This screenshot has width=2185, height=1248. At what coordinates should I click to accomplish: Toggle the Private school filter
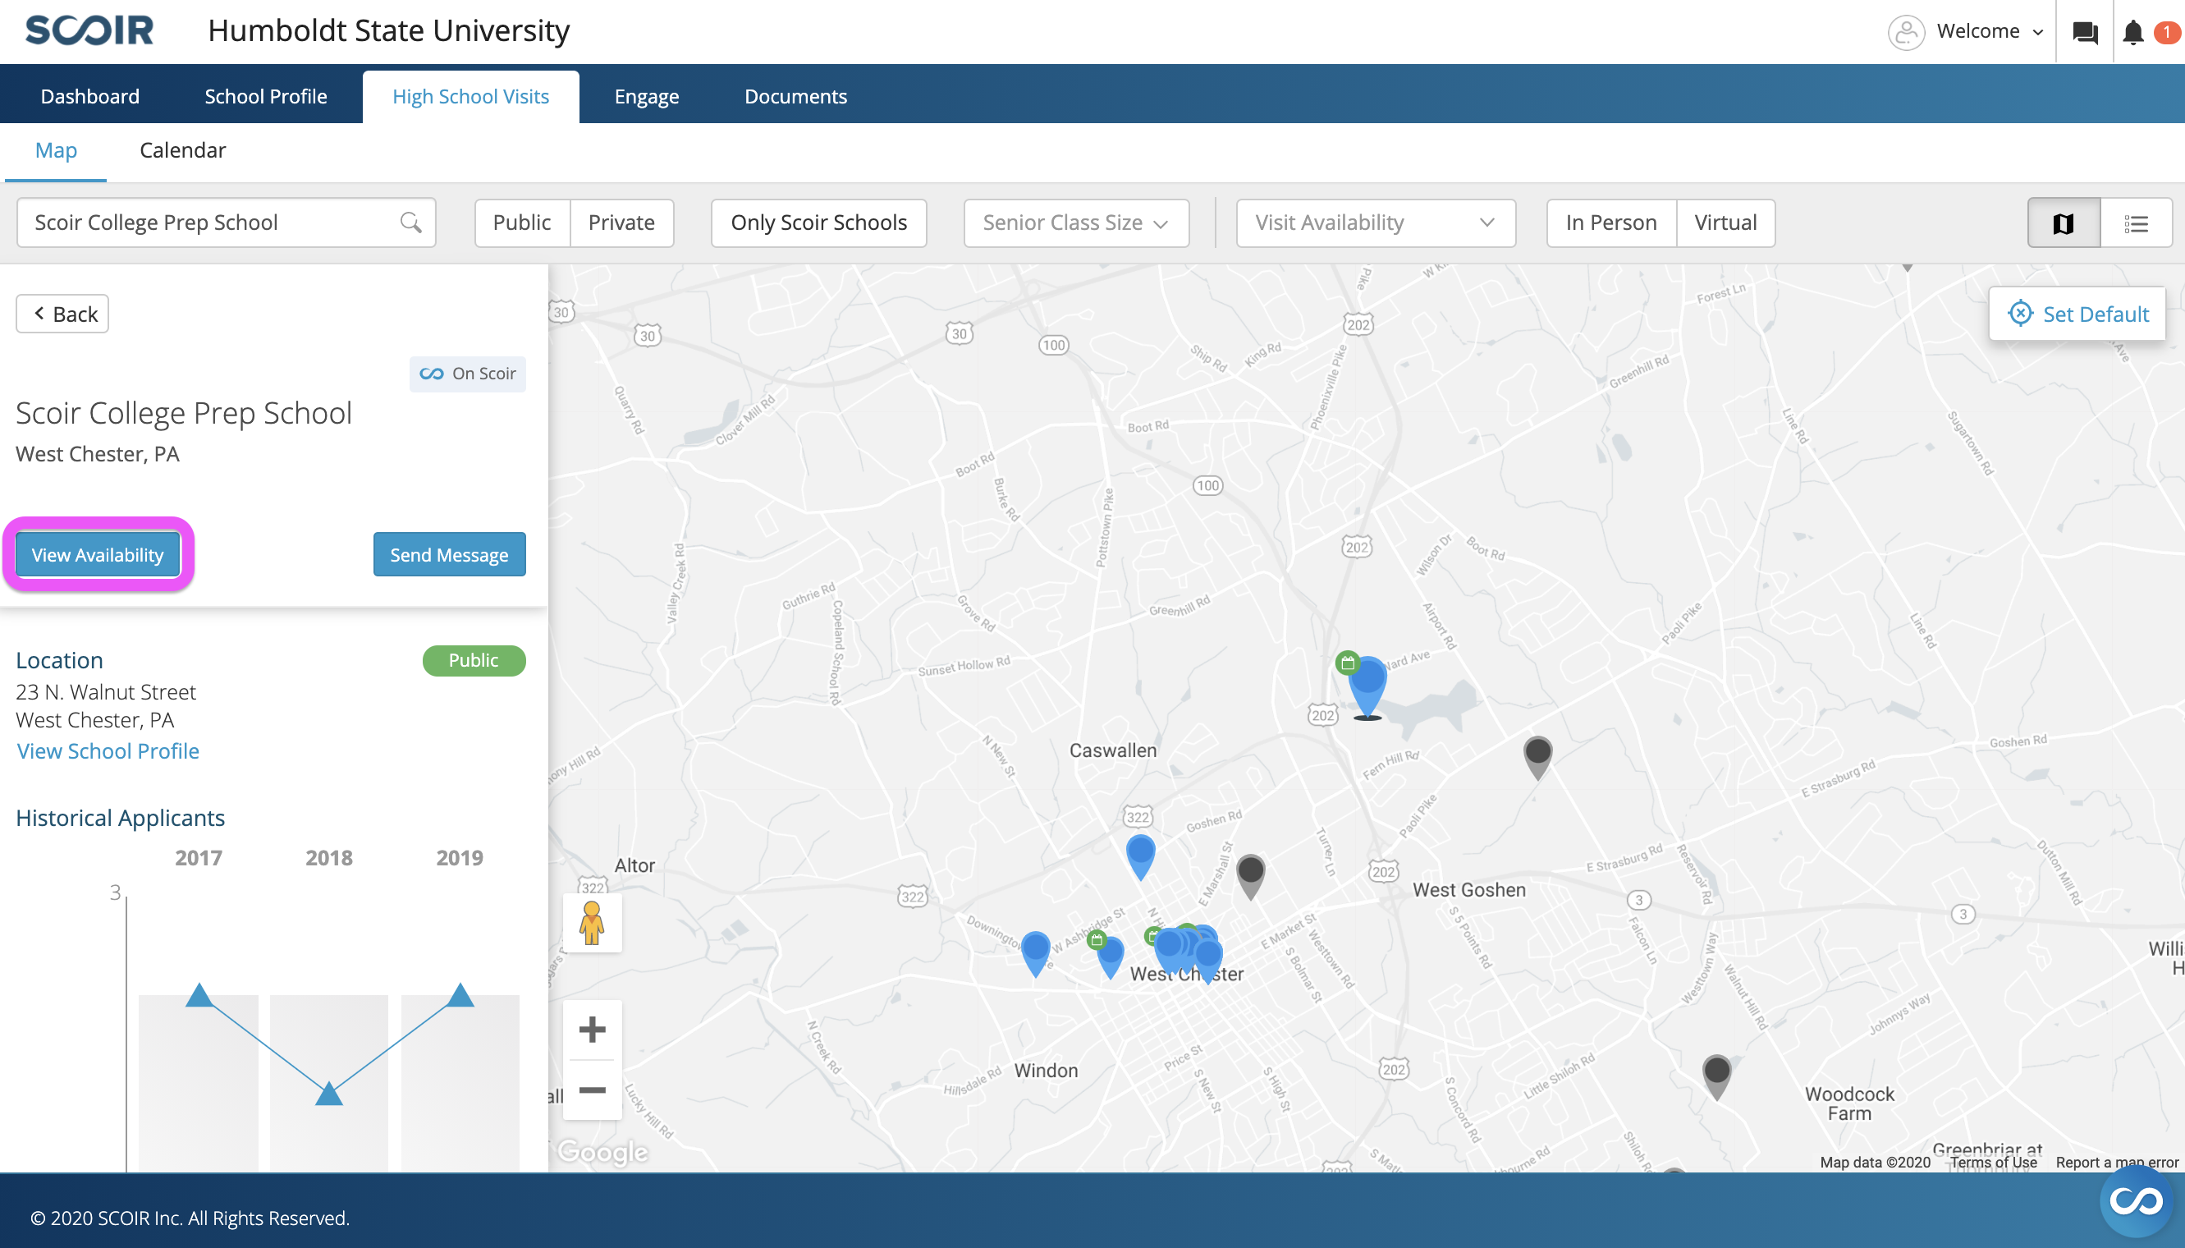coord(621,223)
